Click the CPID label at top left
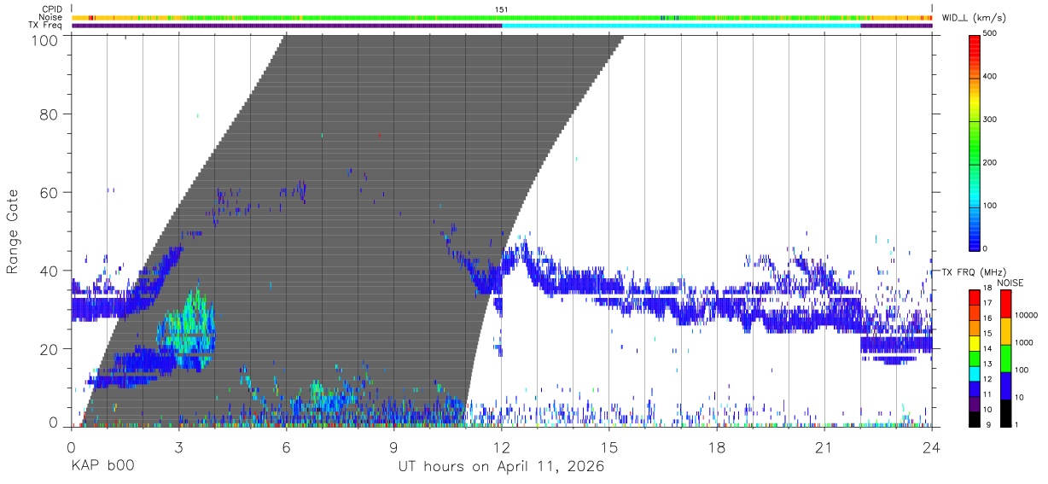 point(52,9)
